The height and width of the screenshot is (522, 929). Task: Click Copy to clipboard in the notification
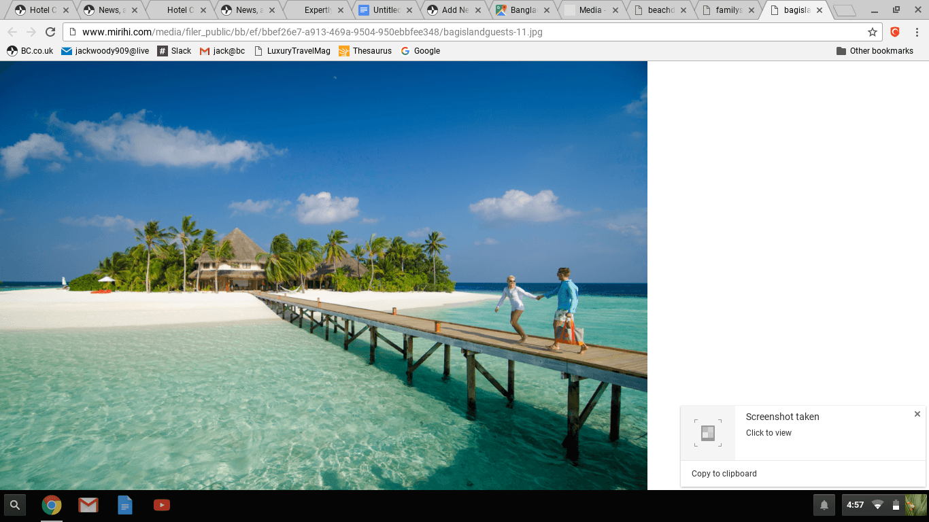tap(723, 474)
